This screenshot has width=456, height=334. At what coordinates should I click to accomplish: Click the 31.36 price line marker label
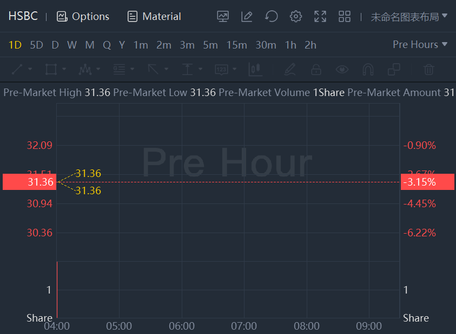pyautogui.click(x=29, y=182)
